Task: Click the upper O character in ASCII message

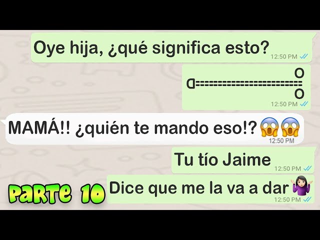Action: pos(299,73)
